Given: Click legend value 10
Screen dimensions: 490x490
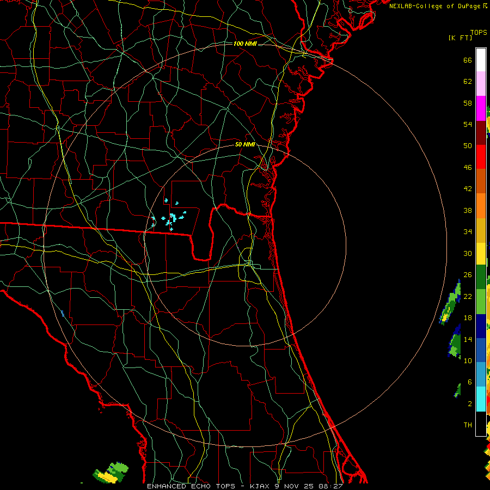Looking at the screenshot, I should [x=468, y=360].
